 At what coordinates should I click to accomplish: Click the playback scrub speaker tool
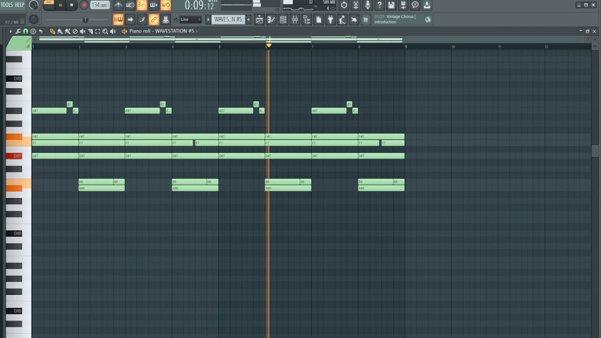[x=113, y=31]
